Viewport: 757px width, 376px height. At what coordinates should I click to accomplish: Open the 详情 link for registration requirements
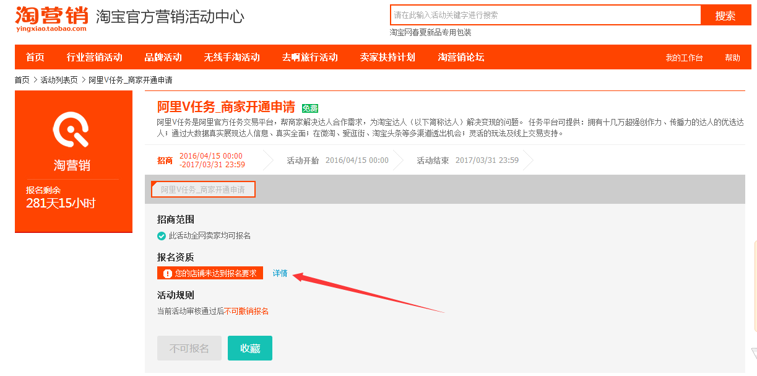280,273
